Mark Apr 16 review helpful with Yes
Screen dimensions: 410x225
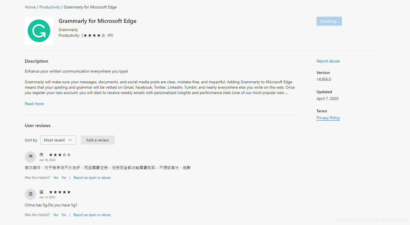(x=56, y=178)
